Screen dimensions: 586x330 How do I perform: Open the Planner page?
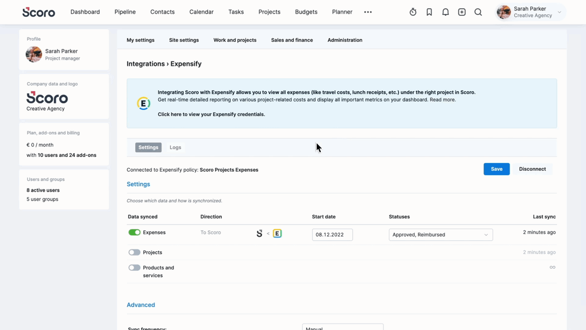coord(342,12)
